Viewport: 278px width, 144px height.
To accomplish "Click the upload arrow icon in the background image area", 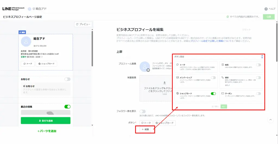I will [x=165, y=83].
